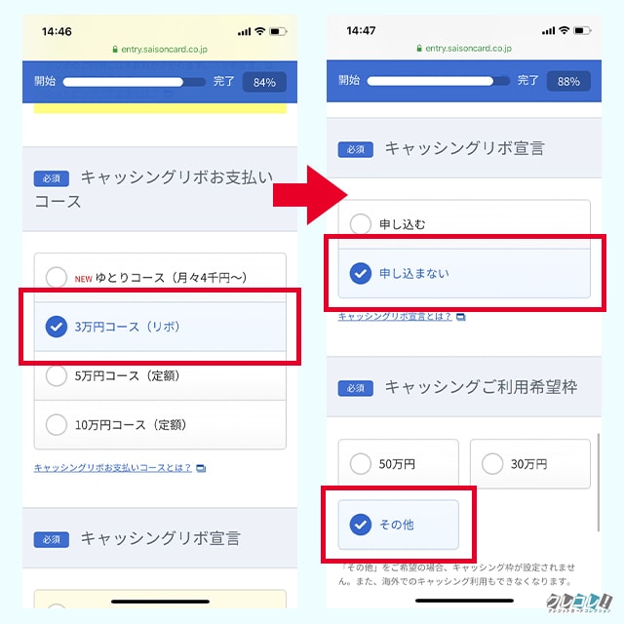Viewport: 624px width, 624px height.
Task: Click the right screen progress bar
Action: click(438, 81)
